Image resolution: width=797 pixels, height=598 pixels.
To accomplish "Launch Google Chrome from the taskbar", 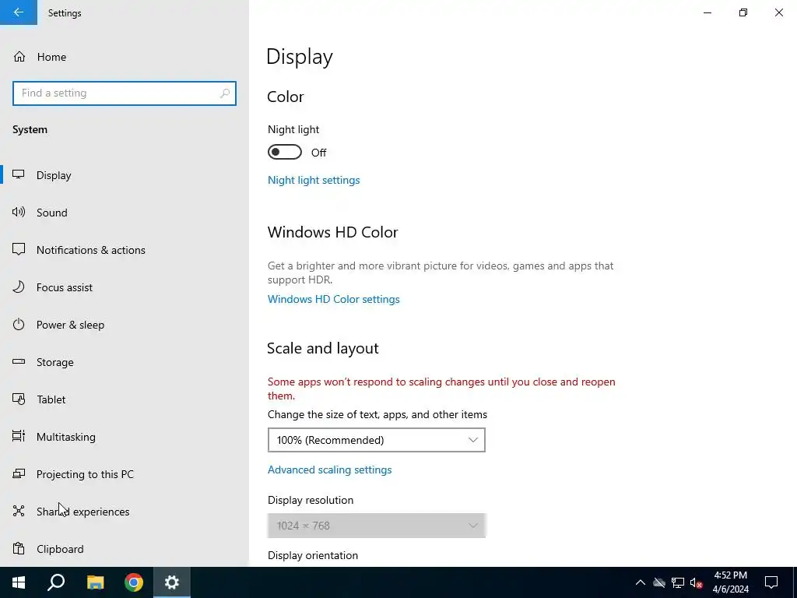I will point(134,582).
